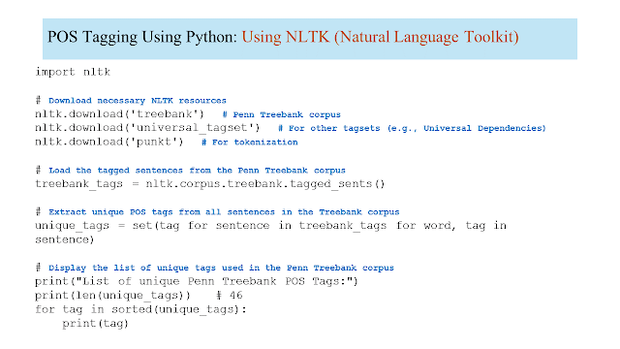The height and width of the screenshot is (349, 620).
Task: Click the red text 'Using NLTK (Natural Language Toolkit)'
Action: [380, 37]
